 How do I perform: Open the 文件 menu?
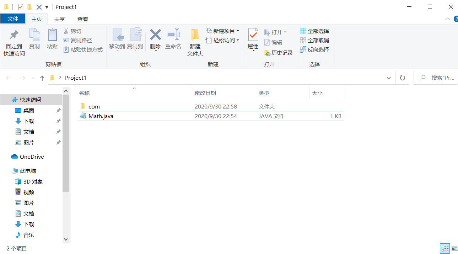[x=13, y=19]
